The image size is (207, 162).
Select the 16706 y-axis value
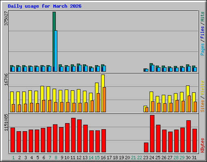click(6, 79)
